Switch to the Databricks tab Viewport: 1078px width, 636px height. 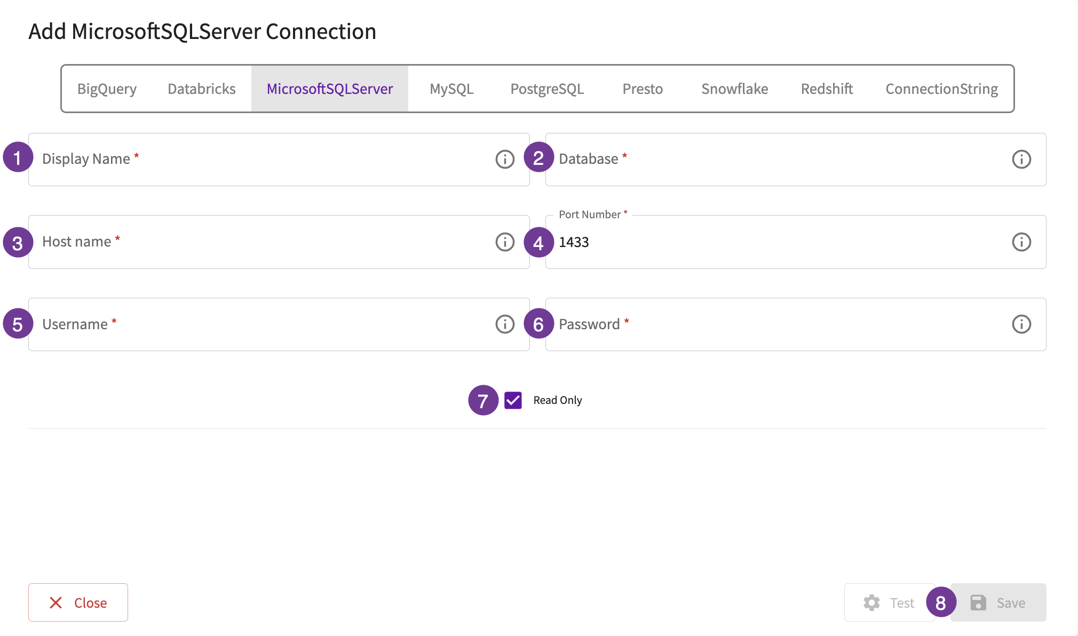(202, 89)
